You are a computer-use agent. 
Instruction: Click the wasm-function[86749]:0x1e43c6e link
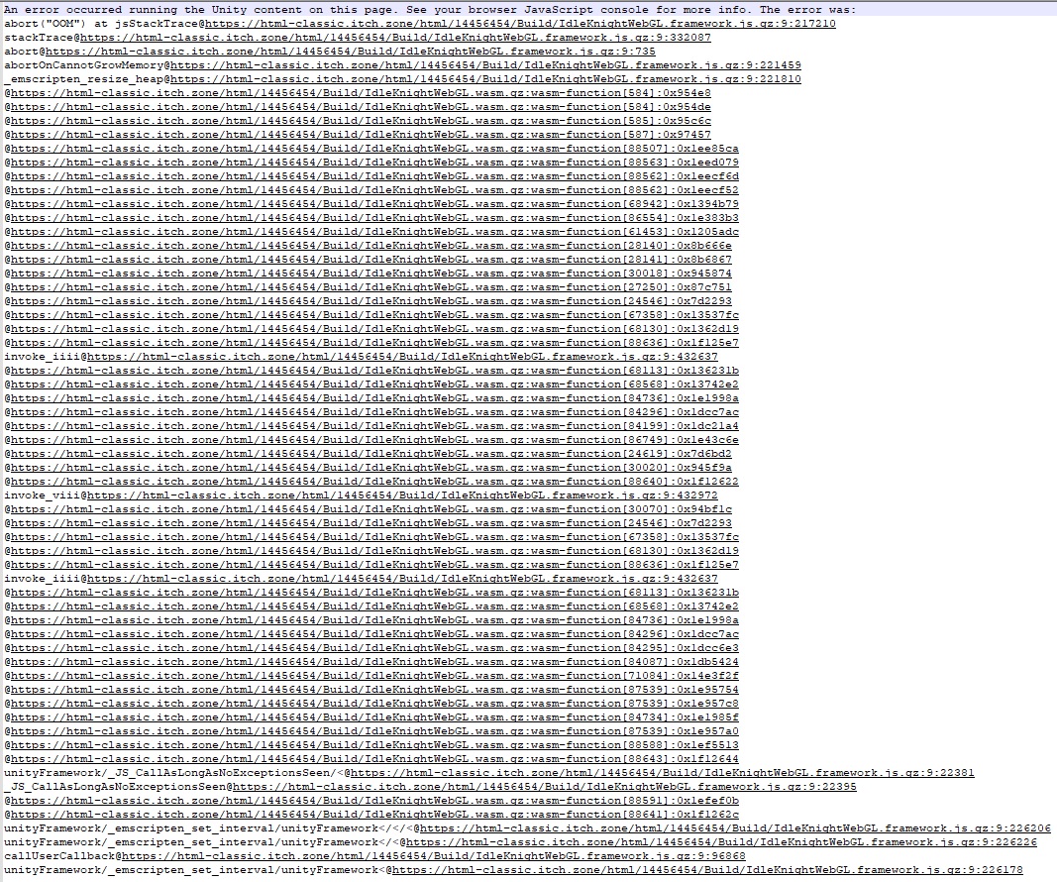[374, 440]
